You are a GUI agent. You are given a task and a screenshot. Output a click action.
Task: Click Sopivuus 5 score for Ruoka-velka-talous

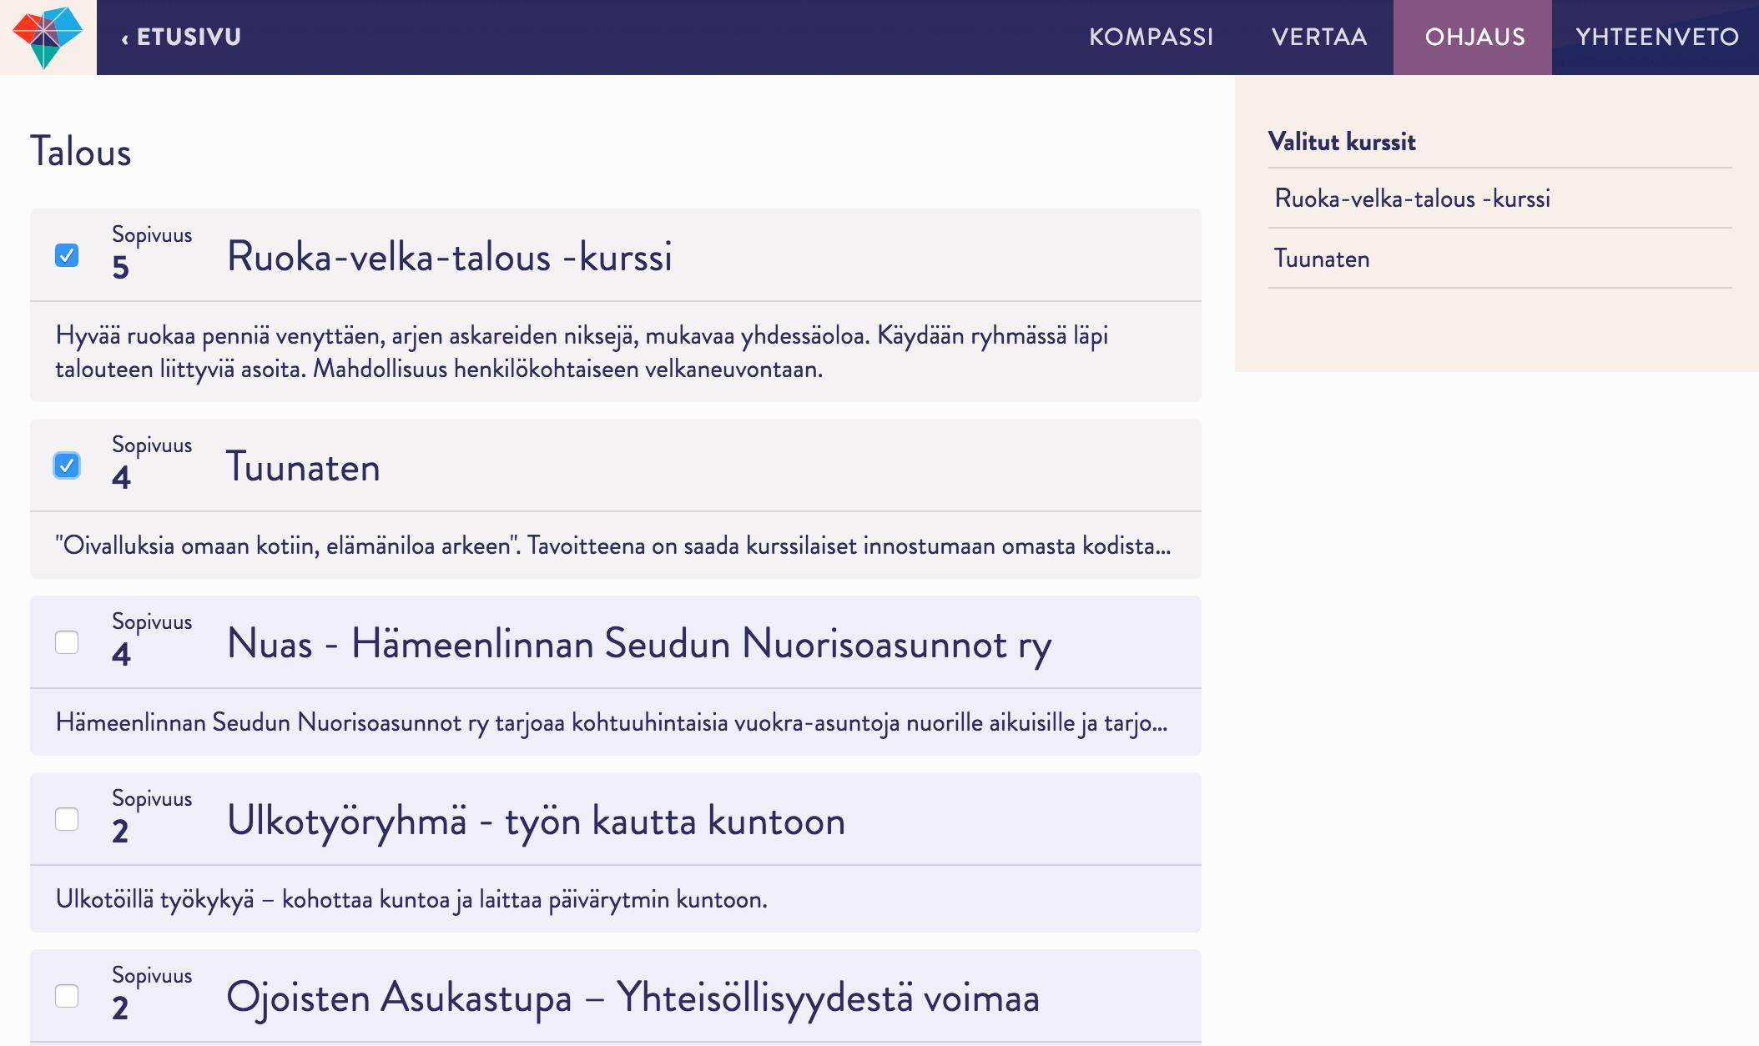[152, 254]
